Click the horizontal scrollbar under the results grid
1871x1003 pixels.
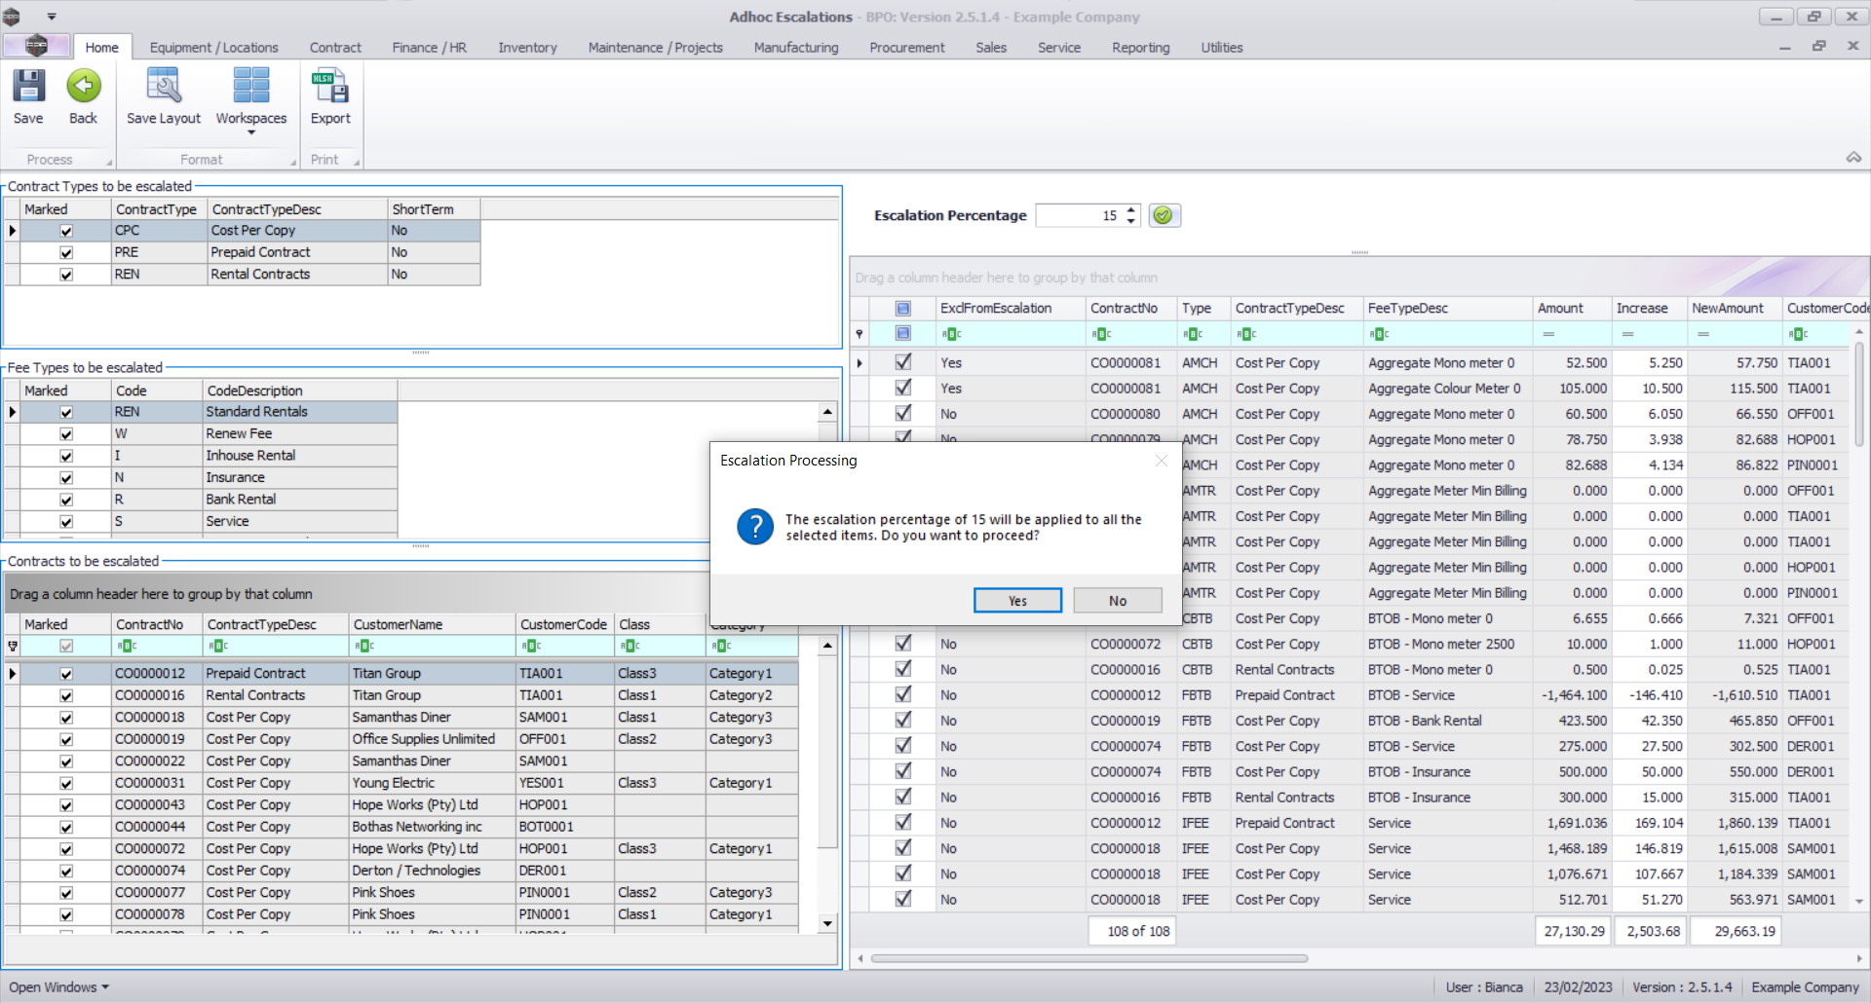click(1089, 958)
